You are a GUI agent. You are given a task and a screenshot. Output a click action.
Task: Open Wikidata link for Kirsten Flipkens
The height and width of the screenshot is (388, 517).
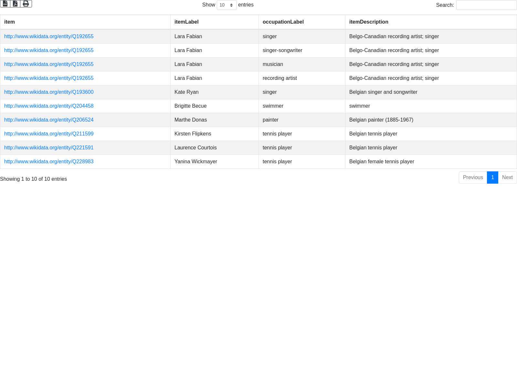(49, 134)
